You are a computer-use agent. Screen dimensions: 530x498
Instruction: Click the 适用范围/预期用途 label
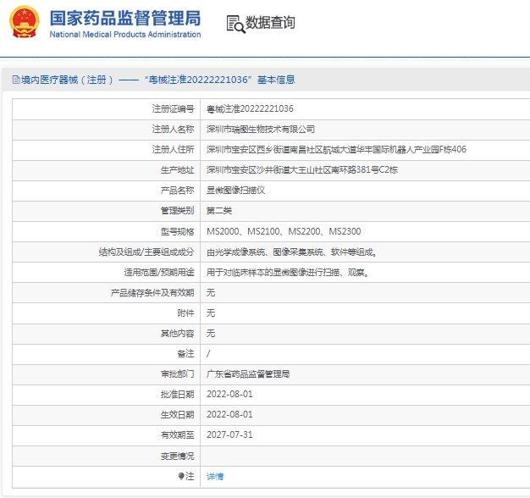(159, 272)
